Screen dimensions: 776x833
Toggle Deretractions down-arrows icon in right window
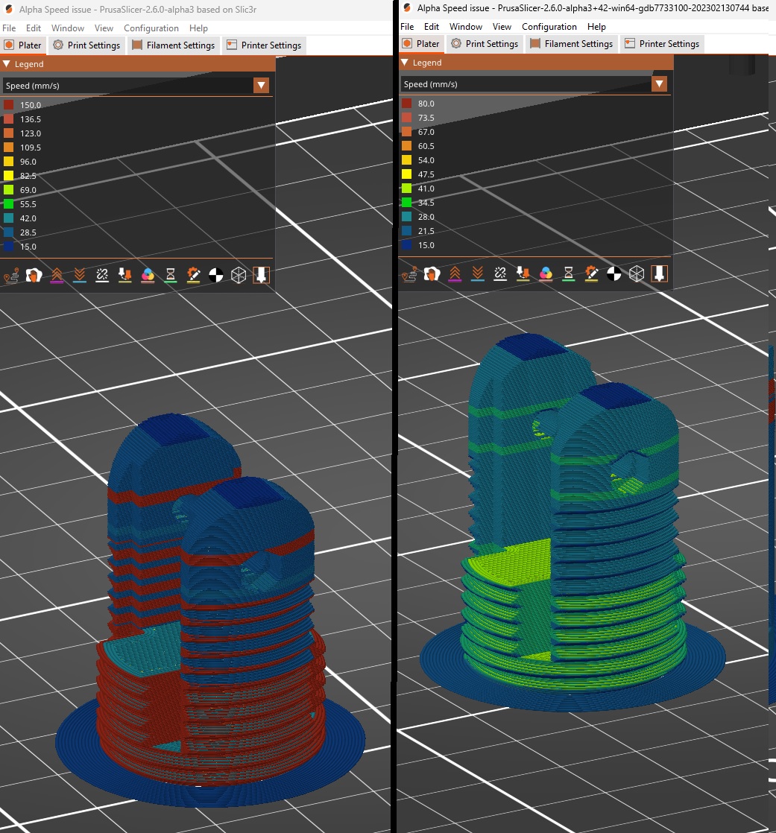pyautogui.click(x=478, y=273)
